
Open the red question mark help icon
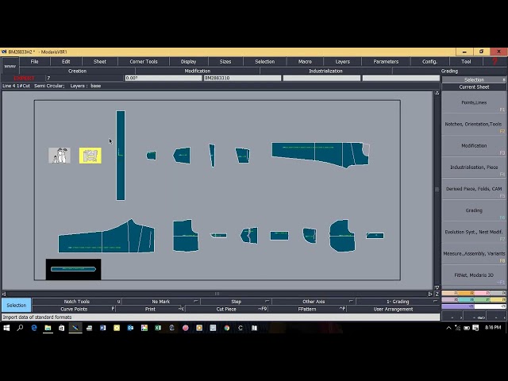495,62
